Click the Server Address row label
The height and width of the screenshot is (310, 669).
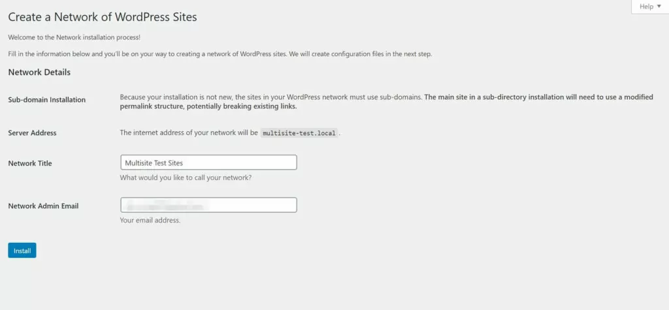pyautogui.click(x=32, y=132)
